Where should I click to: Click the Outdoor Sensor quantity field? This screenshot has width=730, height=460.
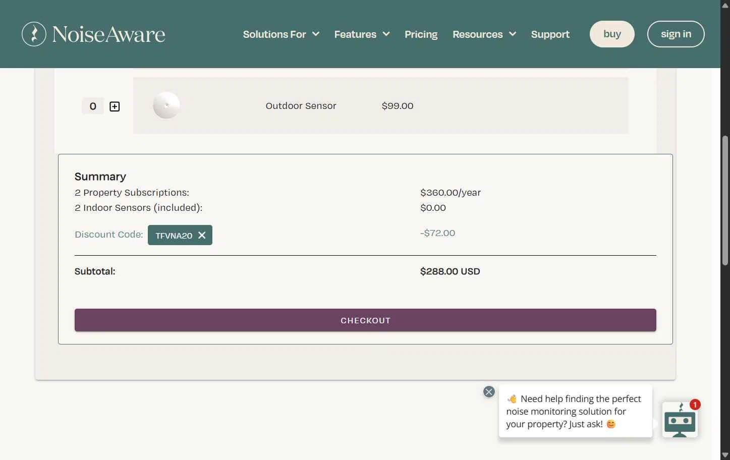click(93, 106)
